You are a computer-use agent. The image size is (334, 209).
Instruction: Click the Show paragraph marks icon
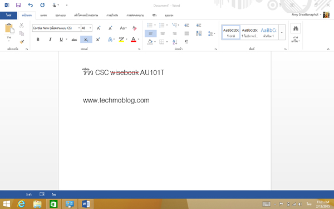click(x=186, y=42)
